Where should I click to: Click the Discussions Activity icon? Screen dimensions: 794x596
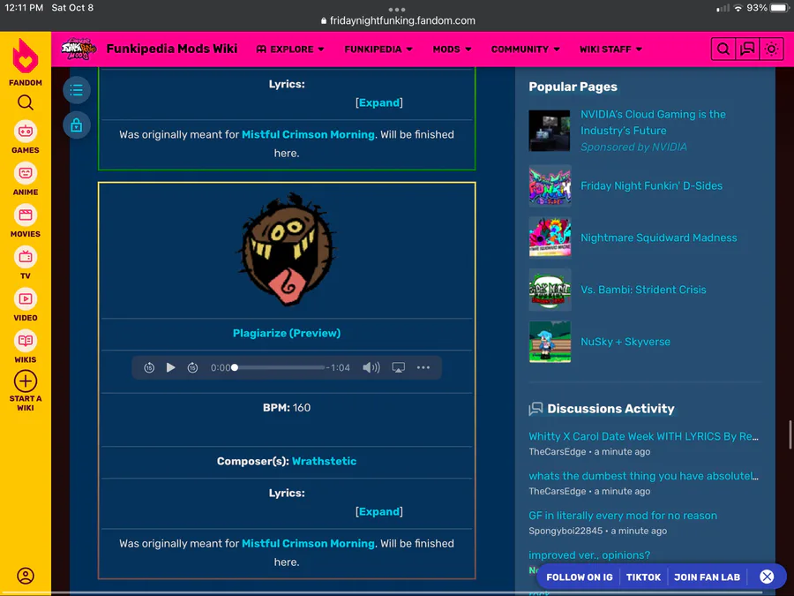(536, 409)
